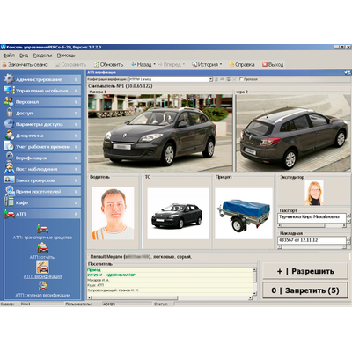Click the visitor log horizontal scrollbar
352x352 pixels.
click(170, 297)
